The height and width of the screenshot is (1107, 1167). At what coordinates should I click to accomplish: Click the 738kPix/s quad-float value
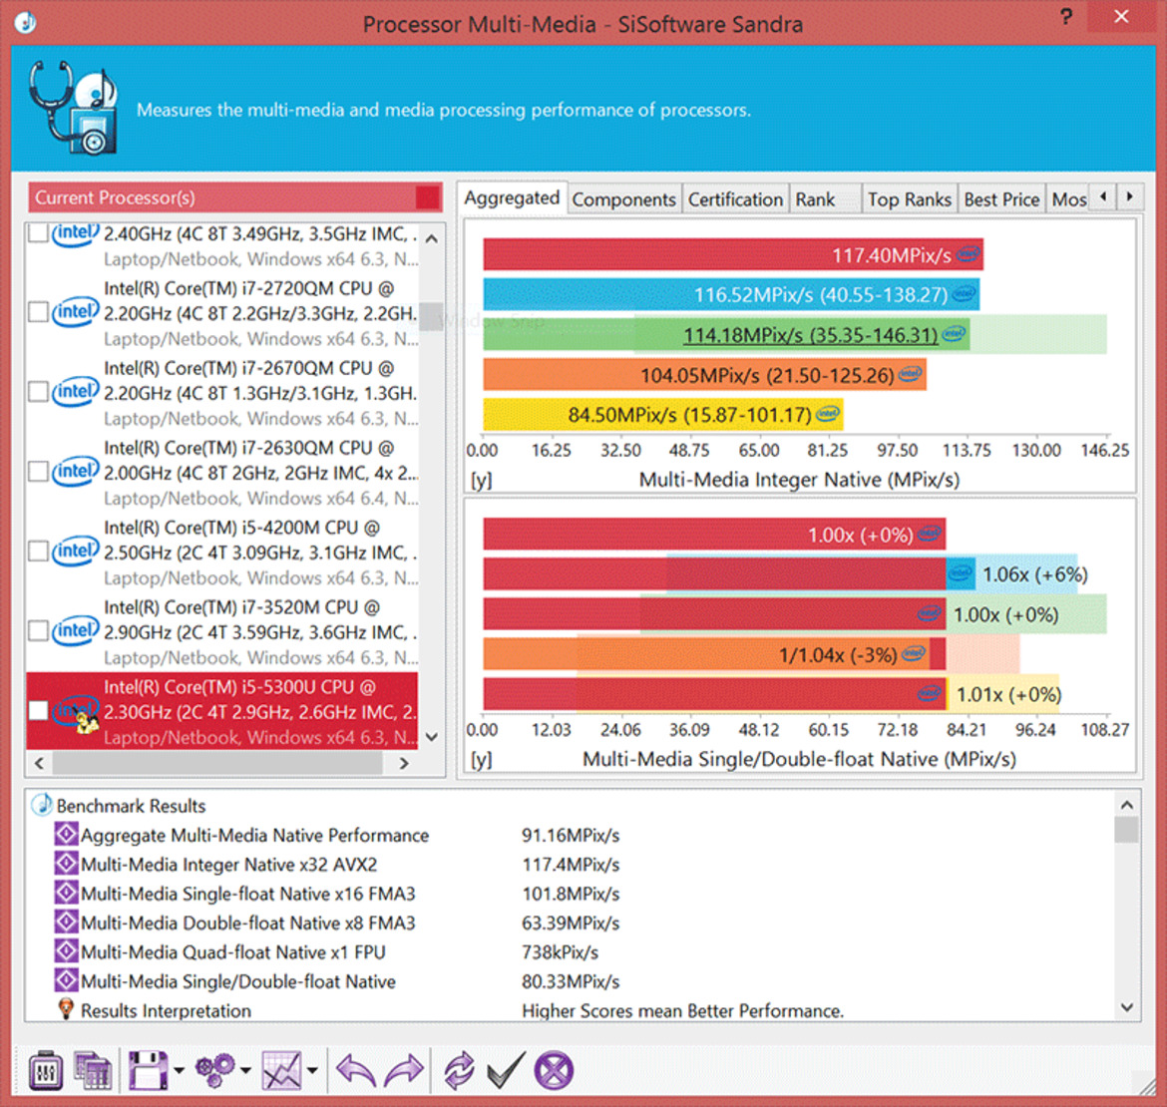coord(561,951)
